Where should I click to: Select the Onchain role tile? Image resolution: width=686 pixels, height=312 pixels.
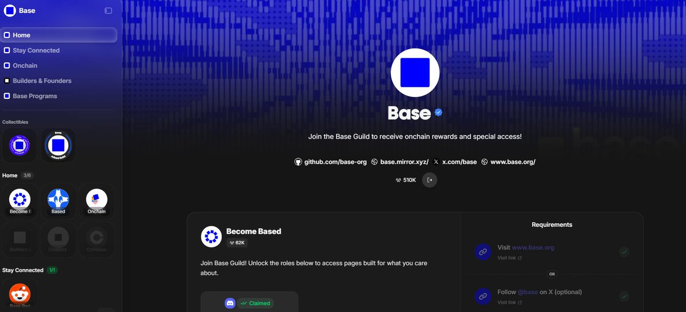97,201
